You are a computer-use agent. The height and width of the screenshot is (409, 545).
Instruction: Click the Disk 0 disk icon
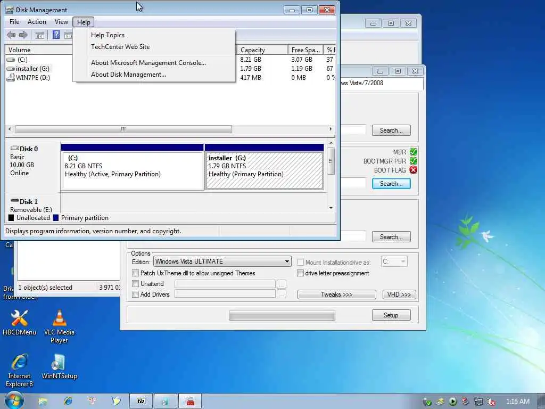coord(14,149)
